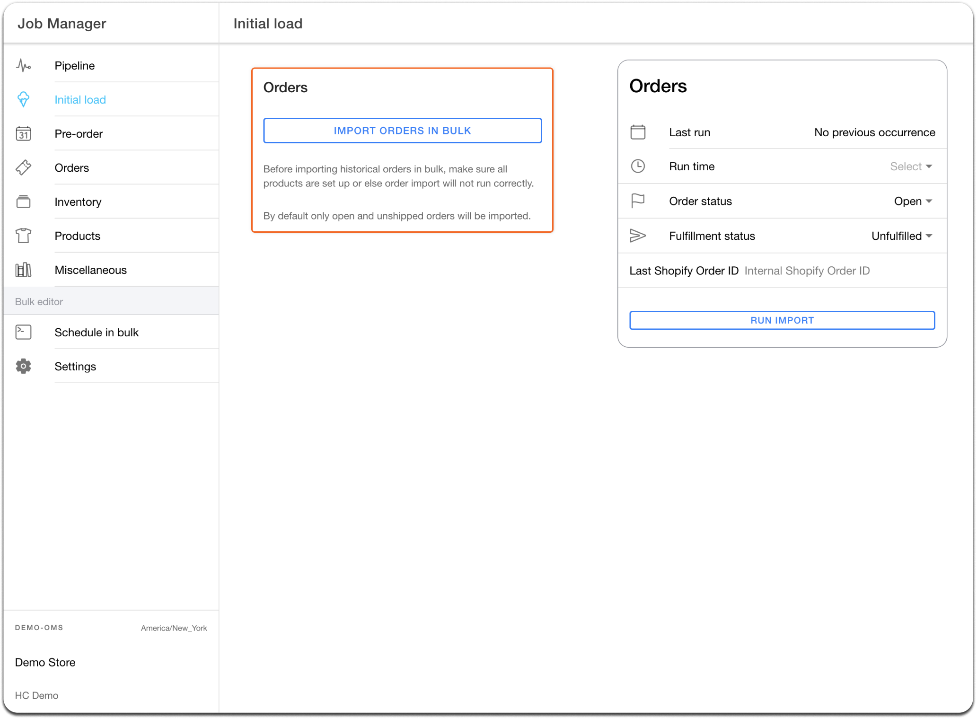The width and height of the screenshot is (977, 719).
Task: Click the Inventory box icon
Action: tap(23, 202)
